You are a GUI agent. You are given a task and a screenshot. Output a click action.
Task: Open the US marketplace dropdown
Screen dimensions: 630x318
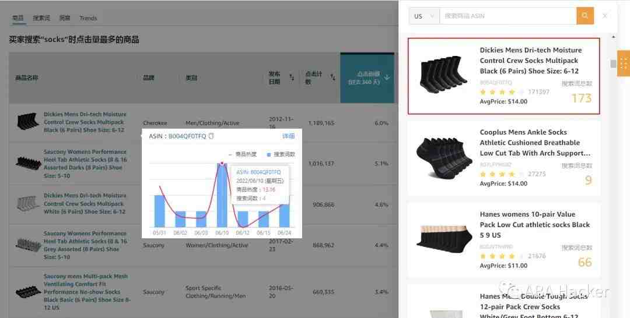tap(424, 16)
